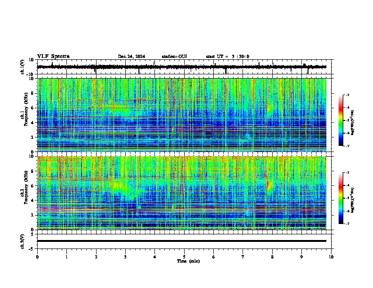Click the "-3" tick on ch.2 color bar
Image resolution: width=373 pixels, height=288 pixels.
(348, 173)
